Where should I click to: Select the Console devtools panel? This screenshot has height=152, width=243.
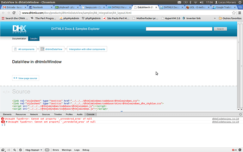(91, 114)
